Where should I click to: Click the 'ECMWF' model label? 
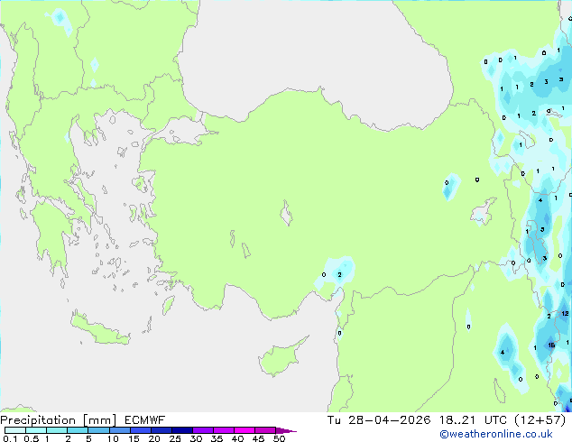145,420
